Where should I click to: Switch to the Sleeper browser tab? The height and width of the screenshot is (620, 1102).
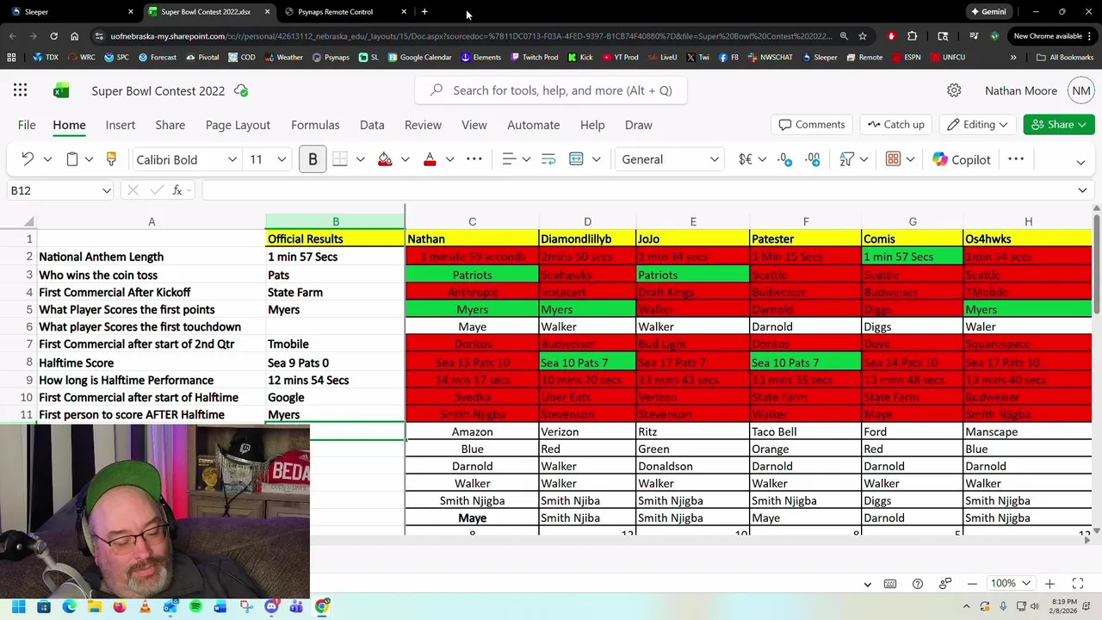point(73,11)
